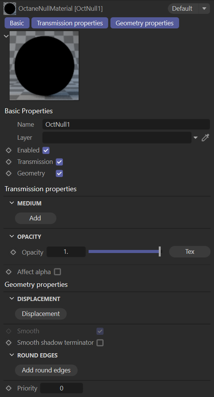214x397 pixels.
Task: Click the layer eyedropper picker icon
Action: coord(206,138)
